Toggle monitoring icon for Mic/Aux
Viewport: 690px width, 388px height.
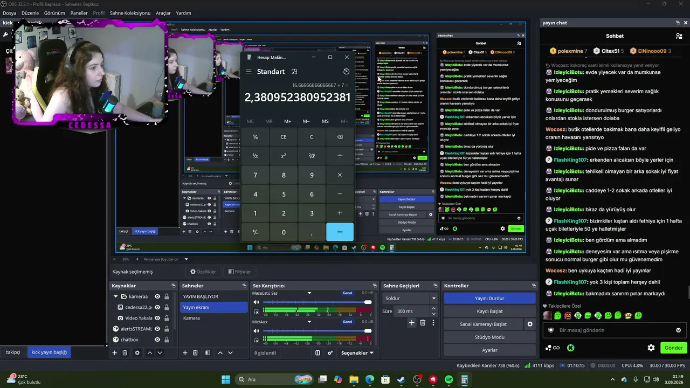[256, 340]
